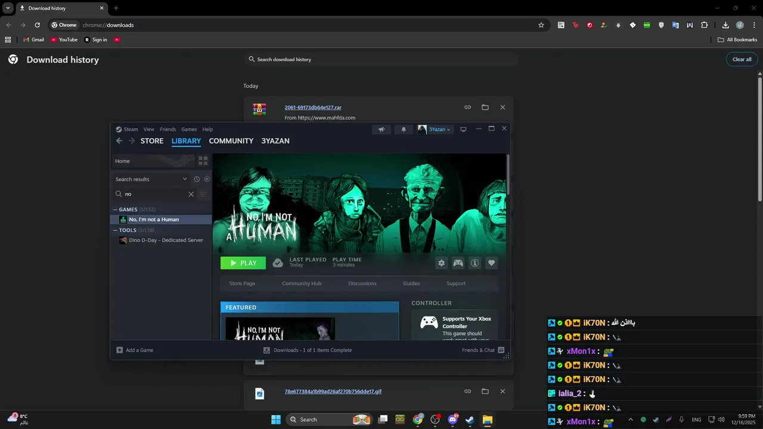Select Dino D-Day - Dedicated Server
Viewport: 763px width, 429px height.
pos(162,240)
